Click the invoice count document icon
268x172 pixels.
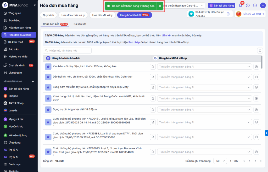pos(228,14)
